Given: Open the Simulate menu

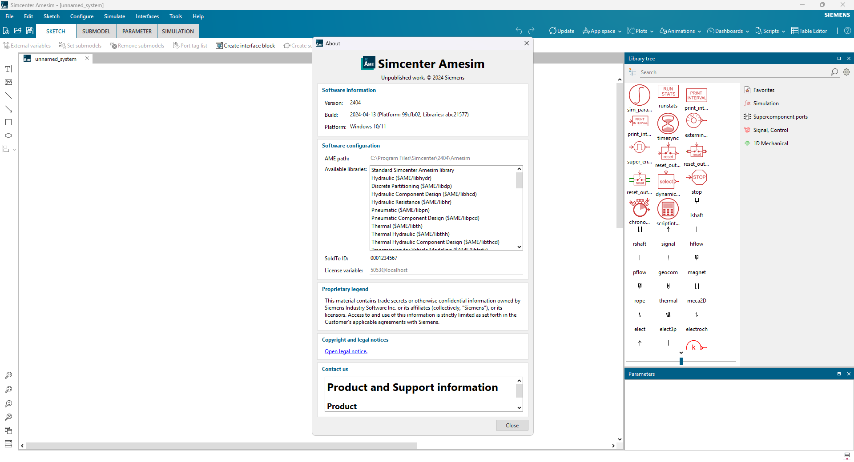Looking at the screenshot, I should click(114, 16).
